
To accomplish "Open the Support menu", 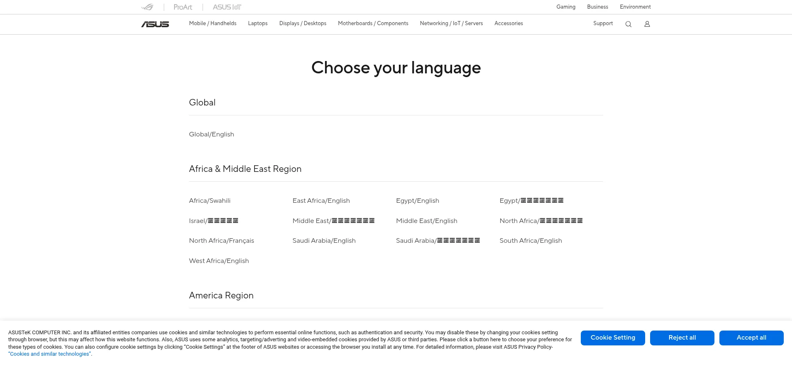I will pyautogui.click(x=603, y=23).
